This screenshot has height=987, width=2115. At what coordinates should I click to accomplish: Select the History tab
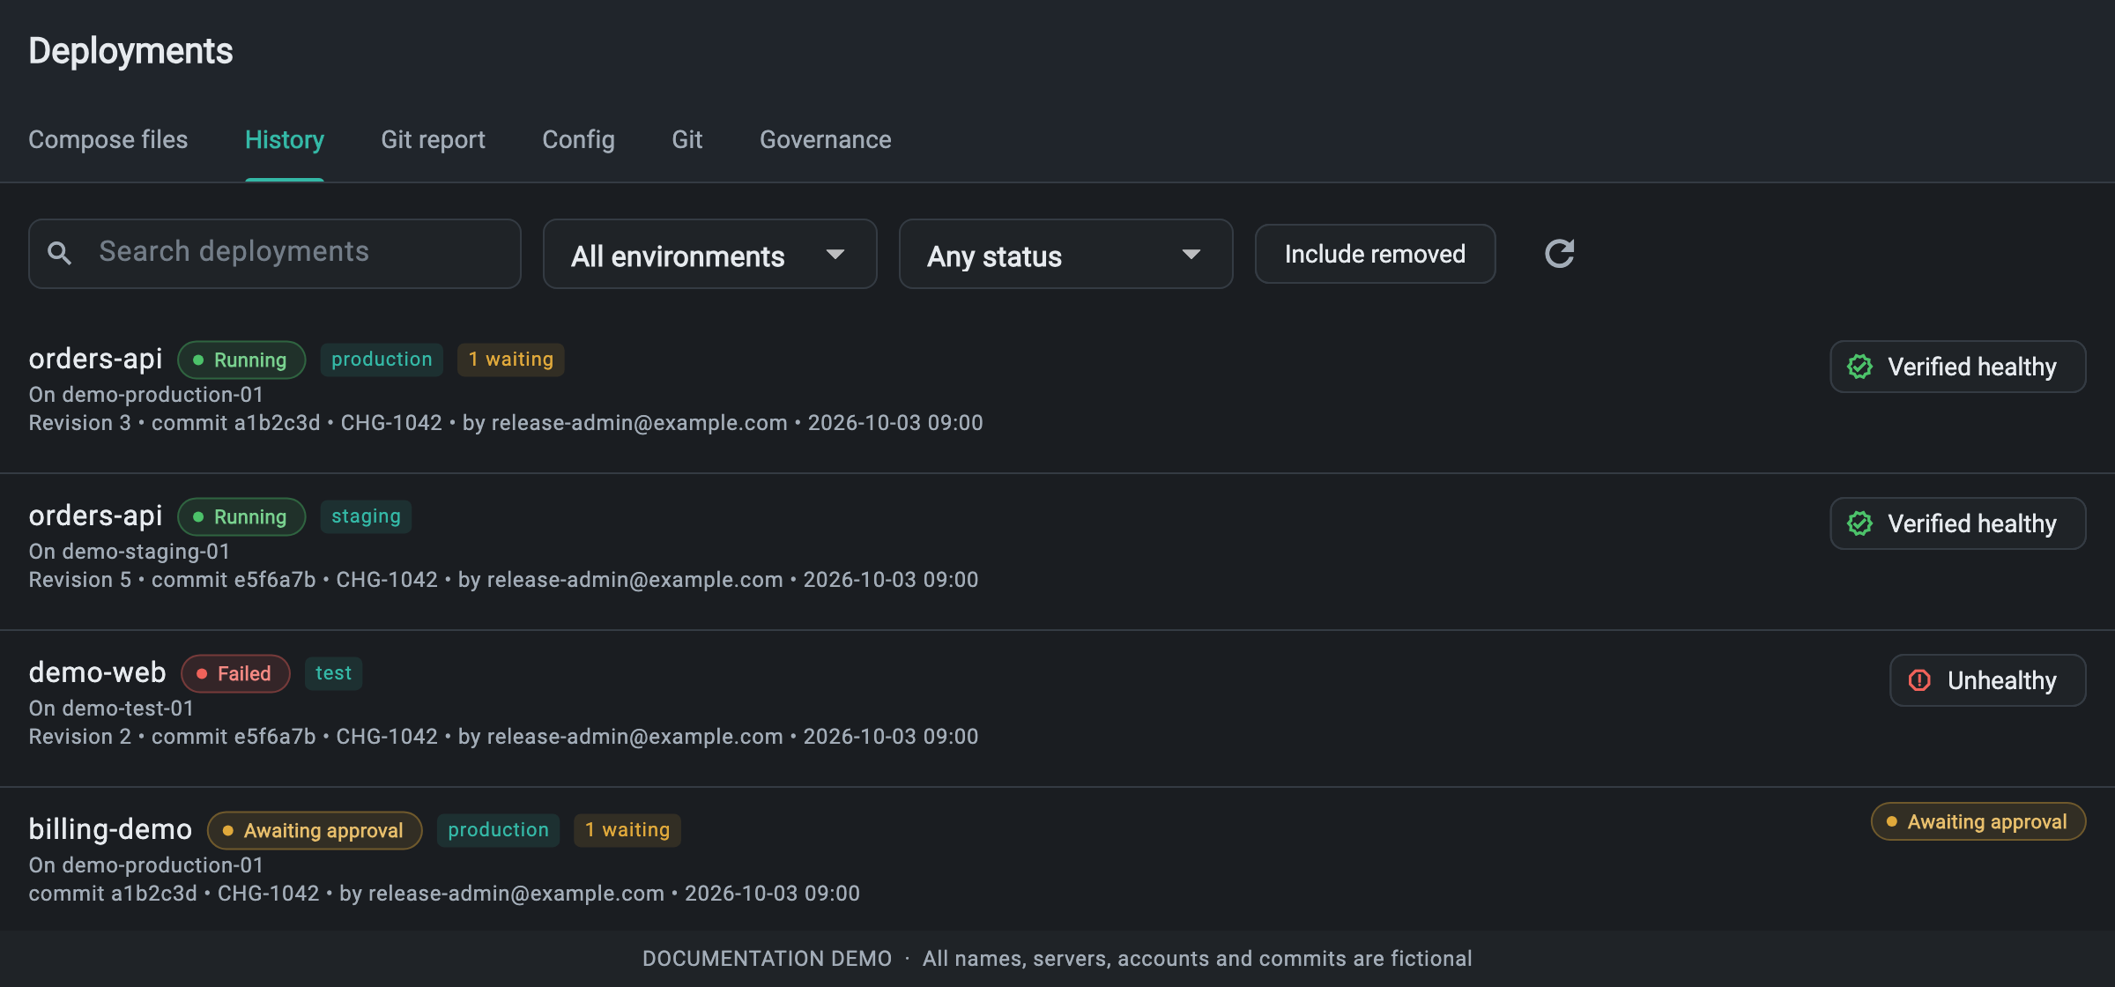[285, 139]
